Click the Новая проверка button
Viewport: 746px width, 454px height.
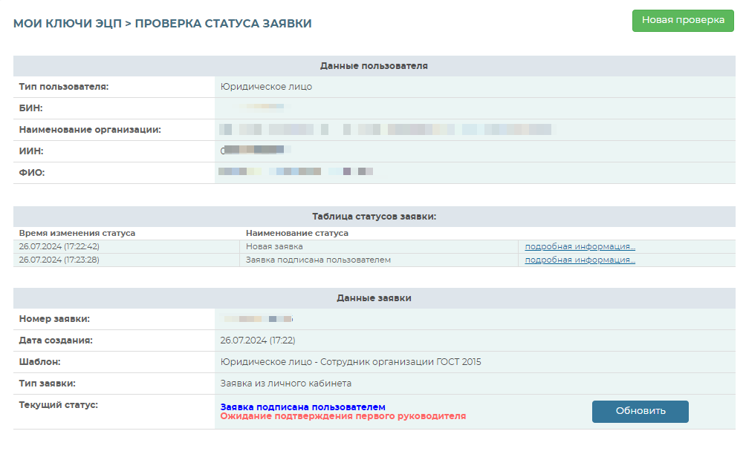coord(682,20)
